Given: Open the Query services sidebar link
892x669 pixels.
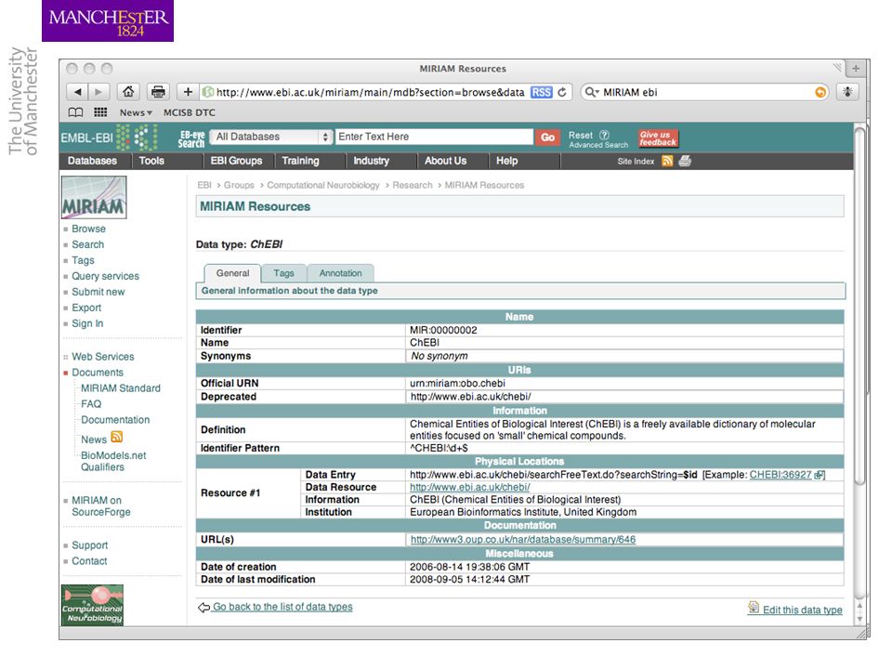Looking at the screenshot, I should pyautogui.click(x=105, y=276).
